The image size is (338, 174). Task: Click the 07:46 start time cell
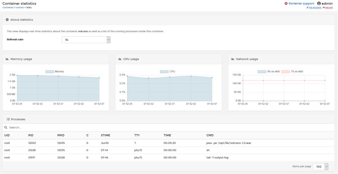pos(104,157)
